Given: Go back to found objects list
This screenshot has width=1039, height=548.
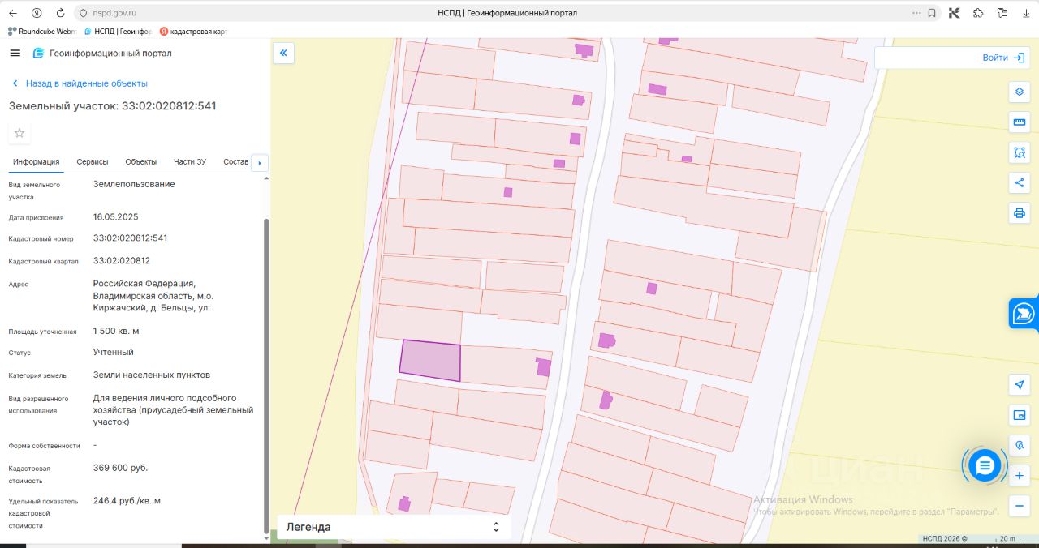Looking at the screenshot, I should [80, 83].
